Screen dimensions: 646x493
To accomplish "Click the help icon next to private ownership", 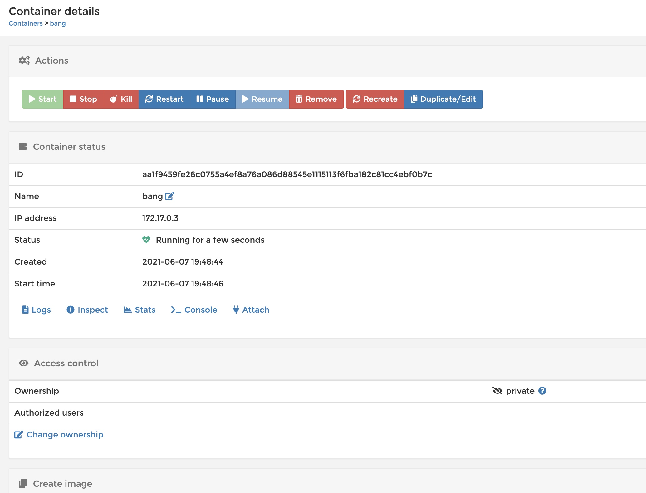I will (x=542, y=391).
